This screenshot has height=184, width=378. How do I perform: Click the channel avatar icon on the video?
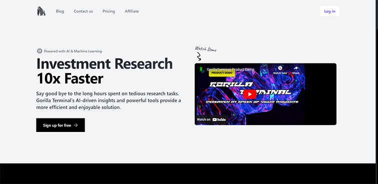point(201,69)
